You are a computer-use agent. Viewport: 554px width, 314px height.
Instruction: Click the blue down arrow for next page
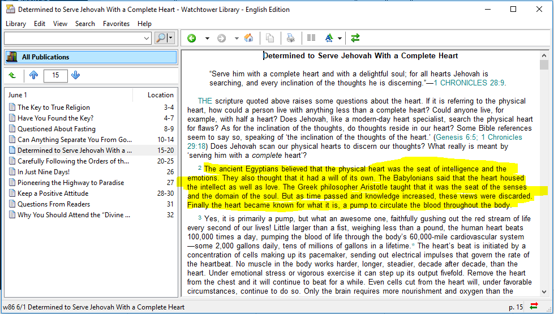[x=76, y=75]
